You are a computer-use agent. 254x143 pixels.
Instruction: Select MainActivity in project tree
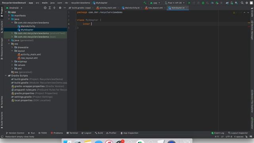click(28, 26)
